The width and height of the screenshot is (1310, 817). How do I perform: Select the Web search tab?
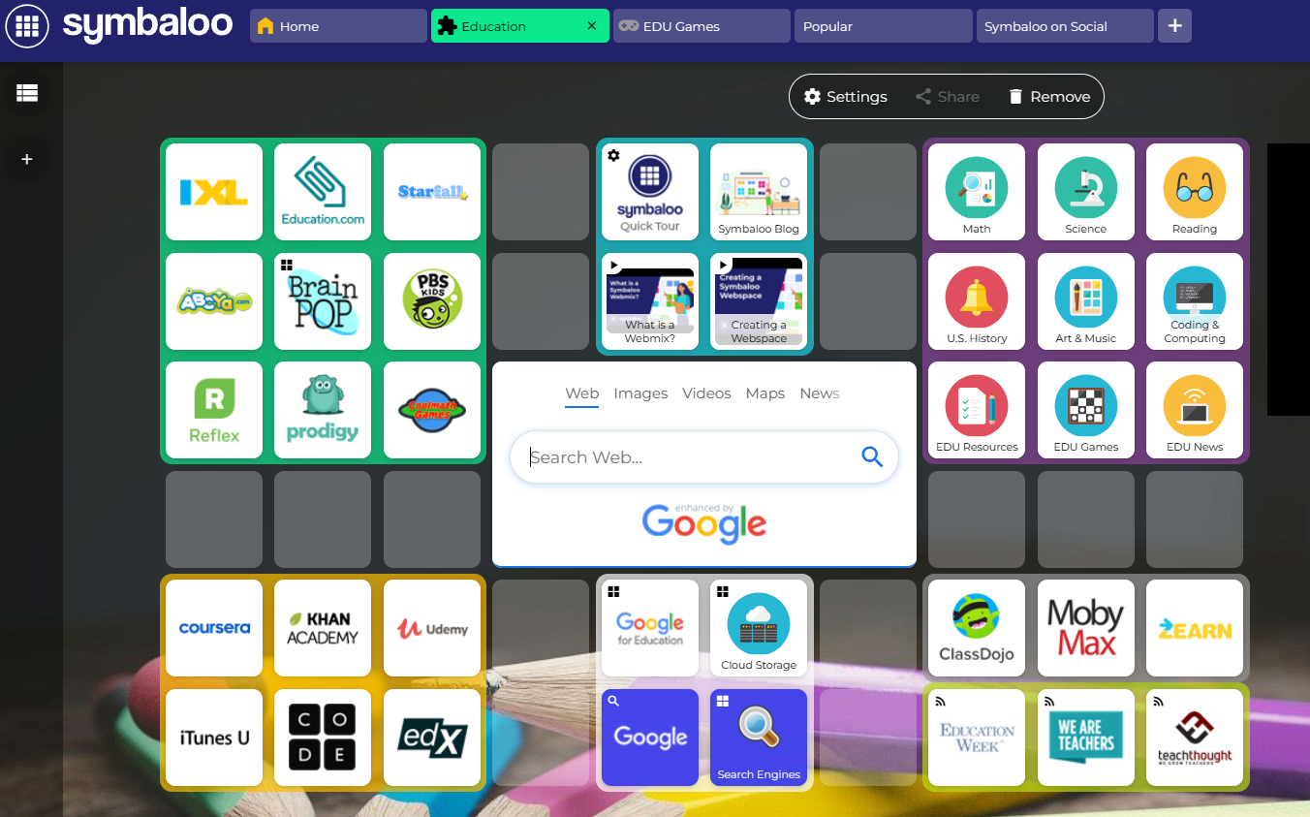point(582,393)
